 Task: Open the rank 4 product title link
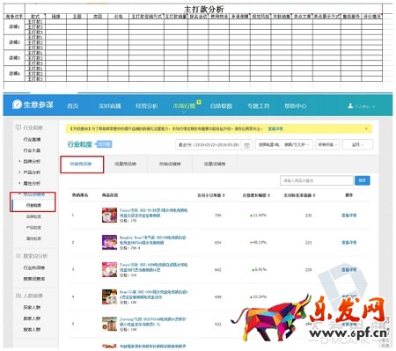[153, 295]
